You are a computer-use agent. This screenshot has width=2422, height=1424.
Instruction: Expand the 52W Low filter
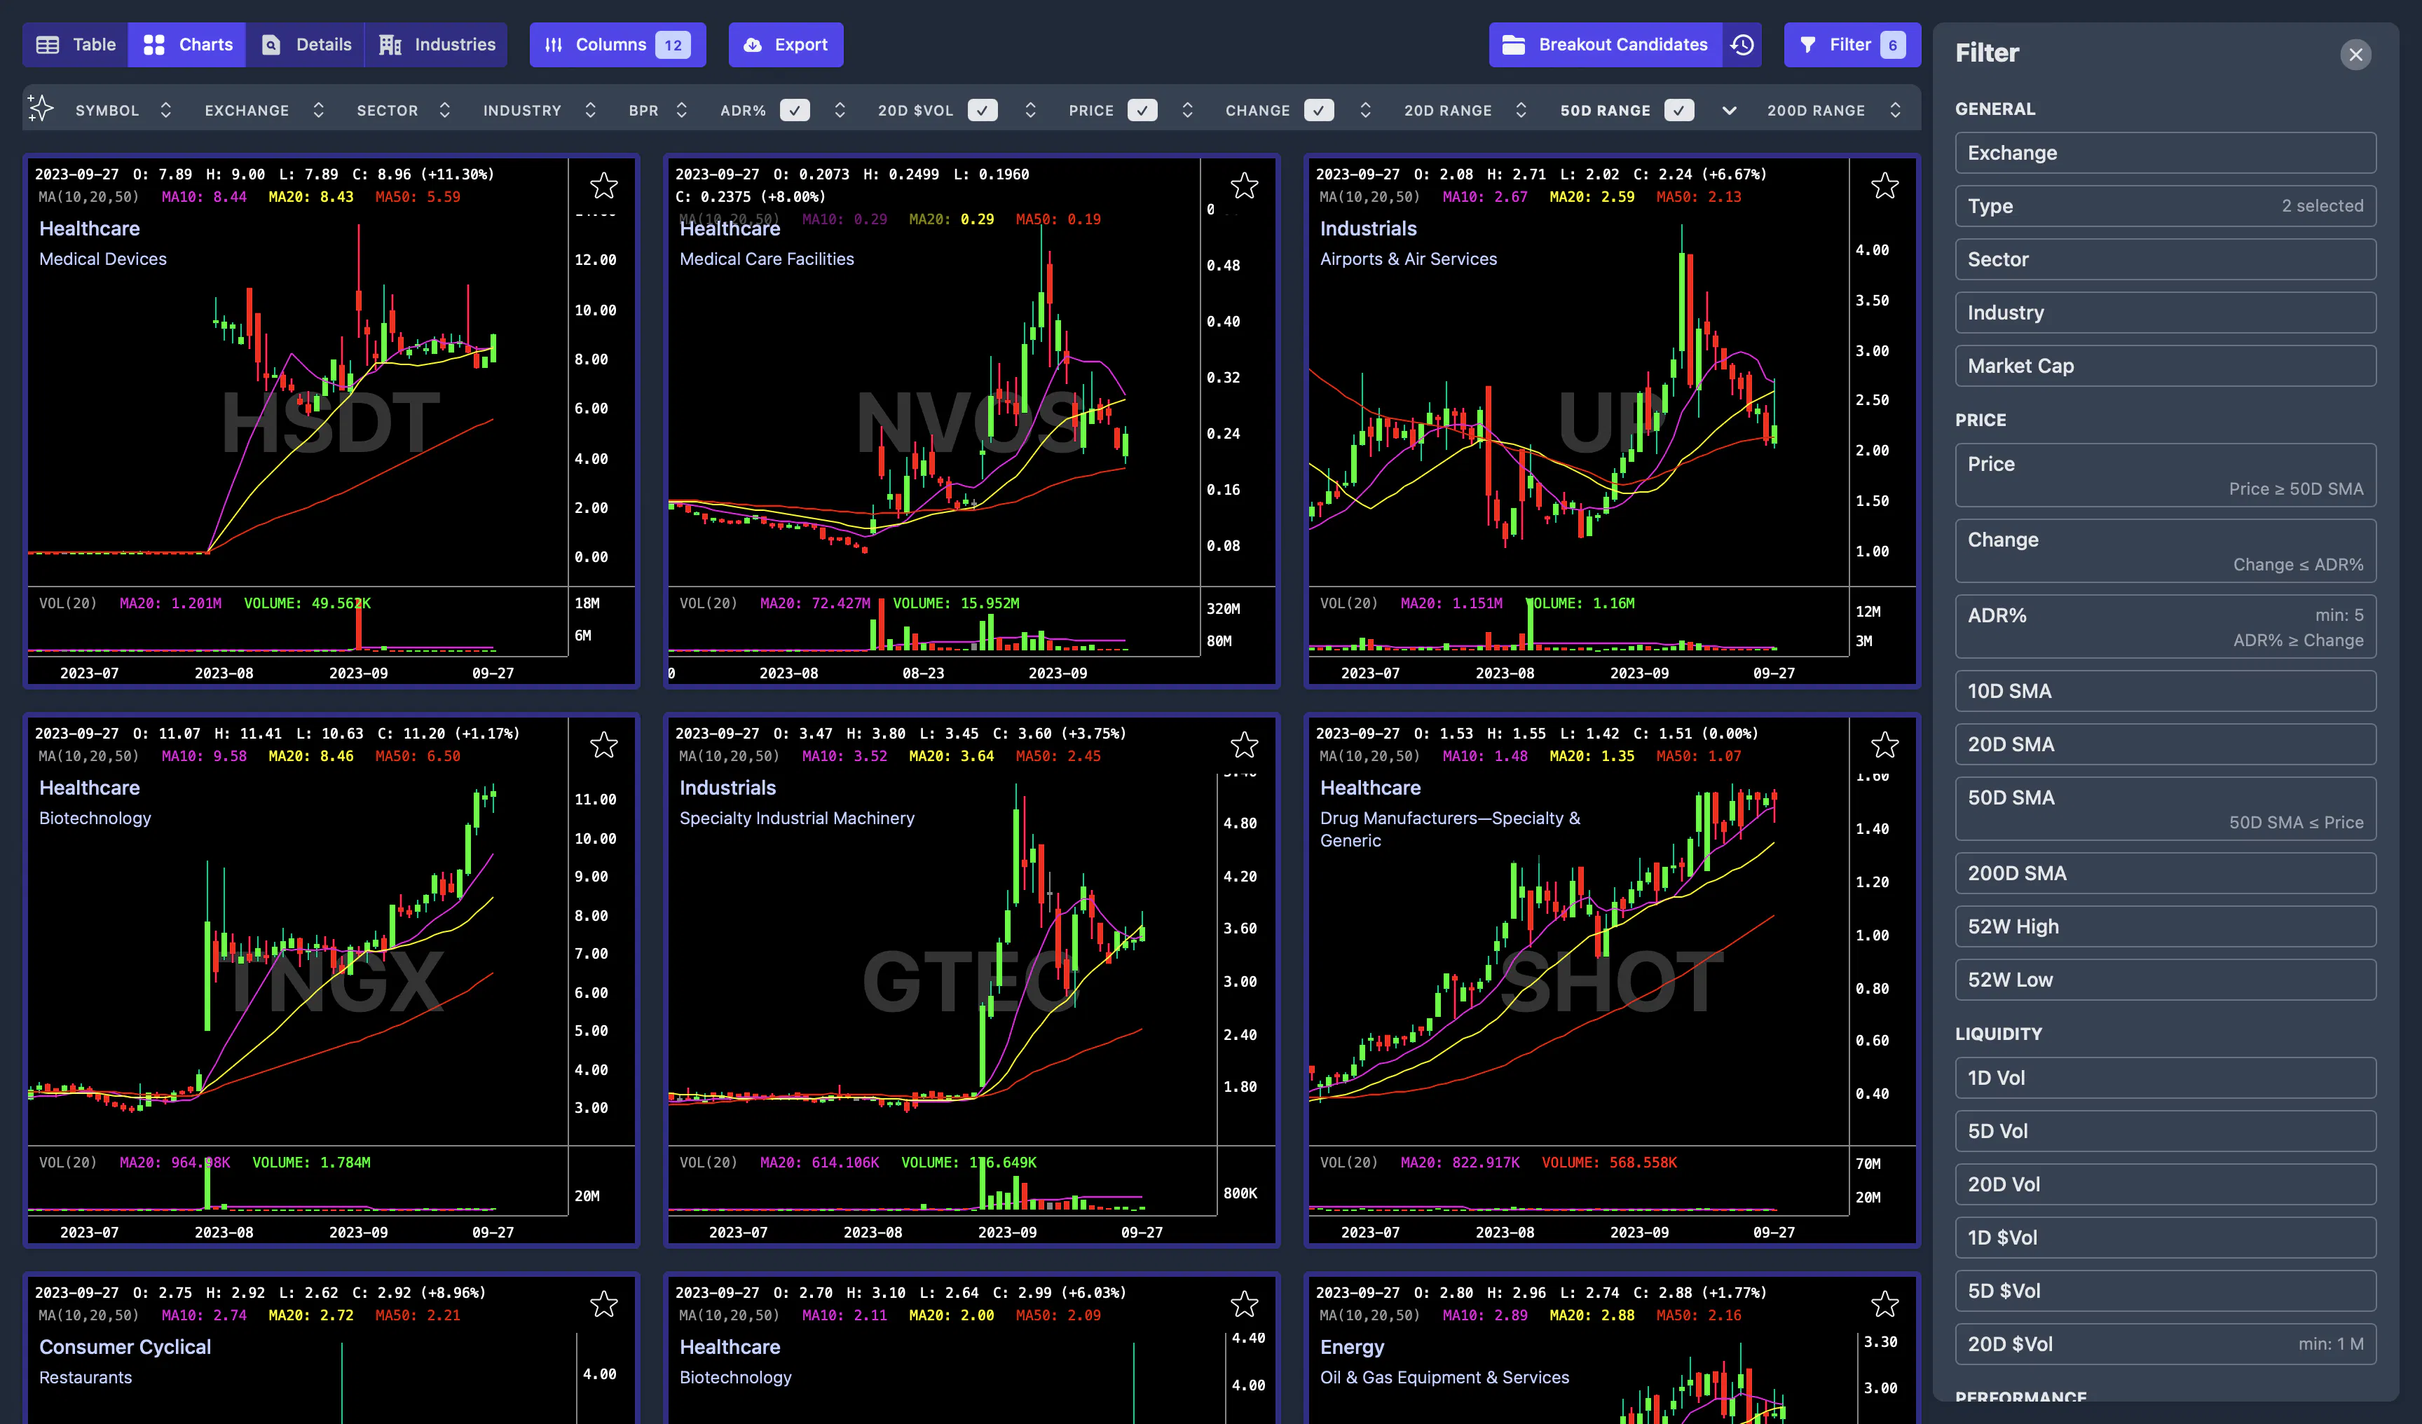point(2166,980)
